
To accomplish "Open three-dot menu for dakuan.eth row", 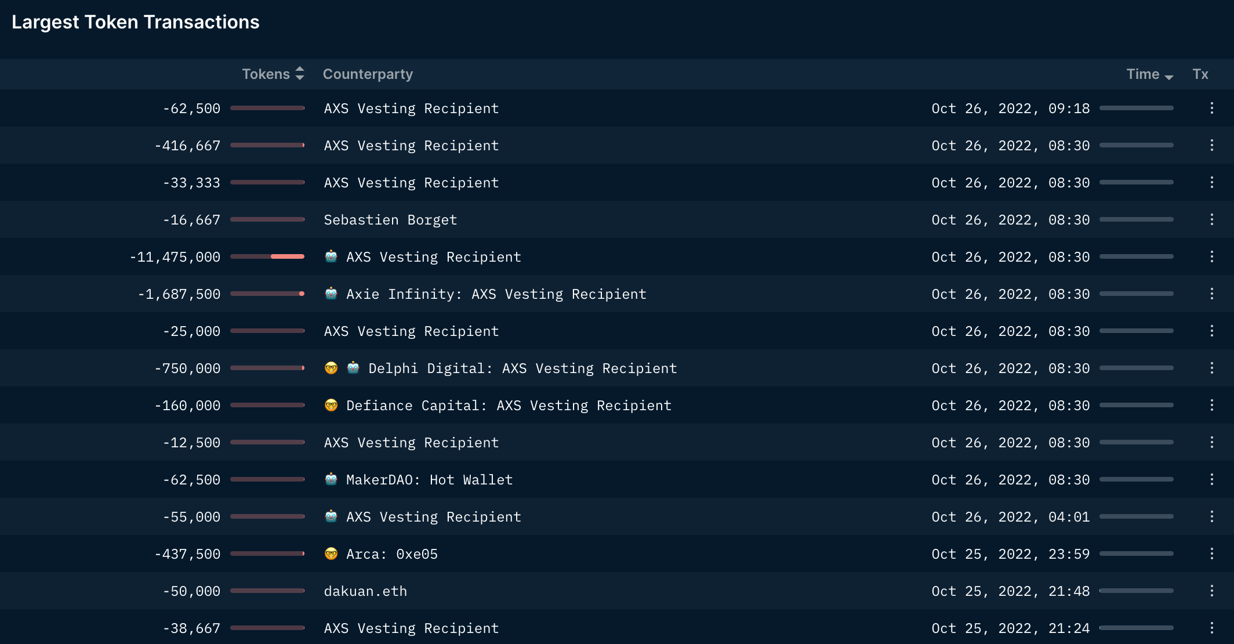I will tap(1211, 591).
